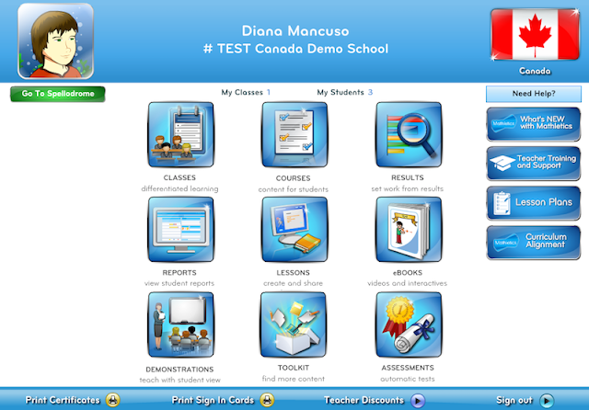Viewport: 589px width, 410px height.
Task: Click the 'view student reports' caption
Action: click(179, 283)
